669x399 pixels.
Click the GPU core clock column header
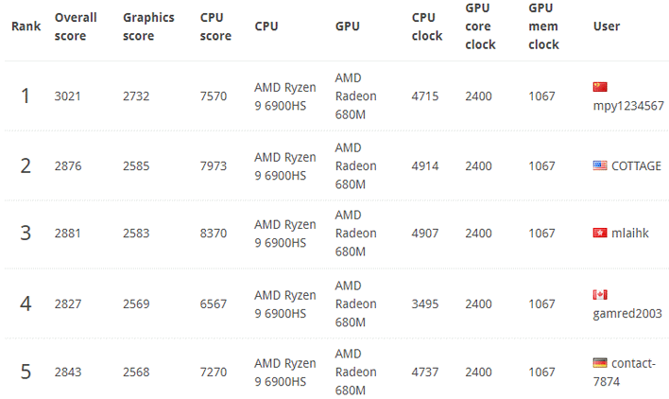pyautogui.click(x=480, y=26)
